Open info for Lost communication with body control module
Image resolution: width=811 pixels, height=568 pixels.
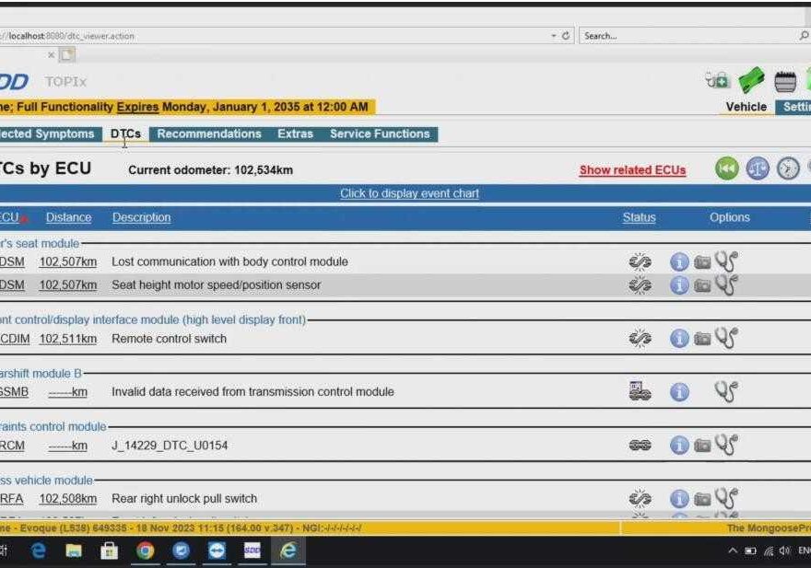coord(679,262)
